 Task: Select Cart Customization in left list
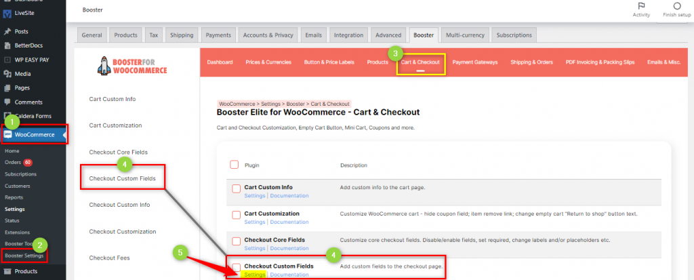click(x=115, y=125)
